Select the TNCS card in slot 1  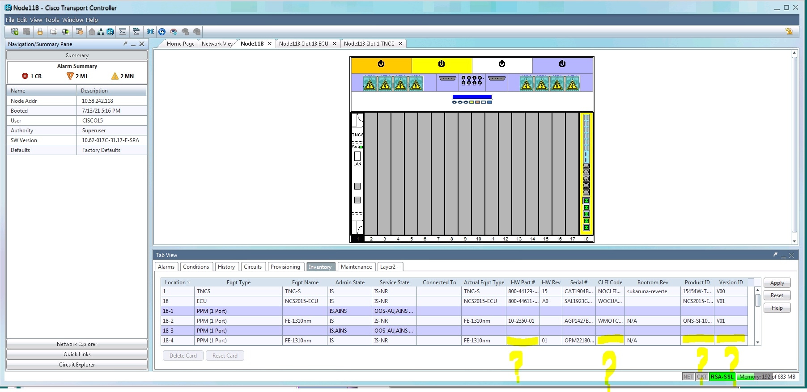[x=357, y=173]
